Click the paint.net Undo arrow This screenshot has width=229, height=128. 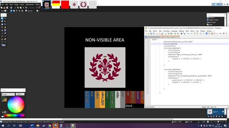click(x=30, y=7)
